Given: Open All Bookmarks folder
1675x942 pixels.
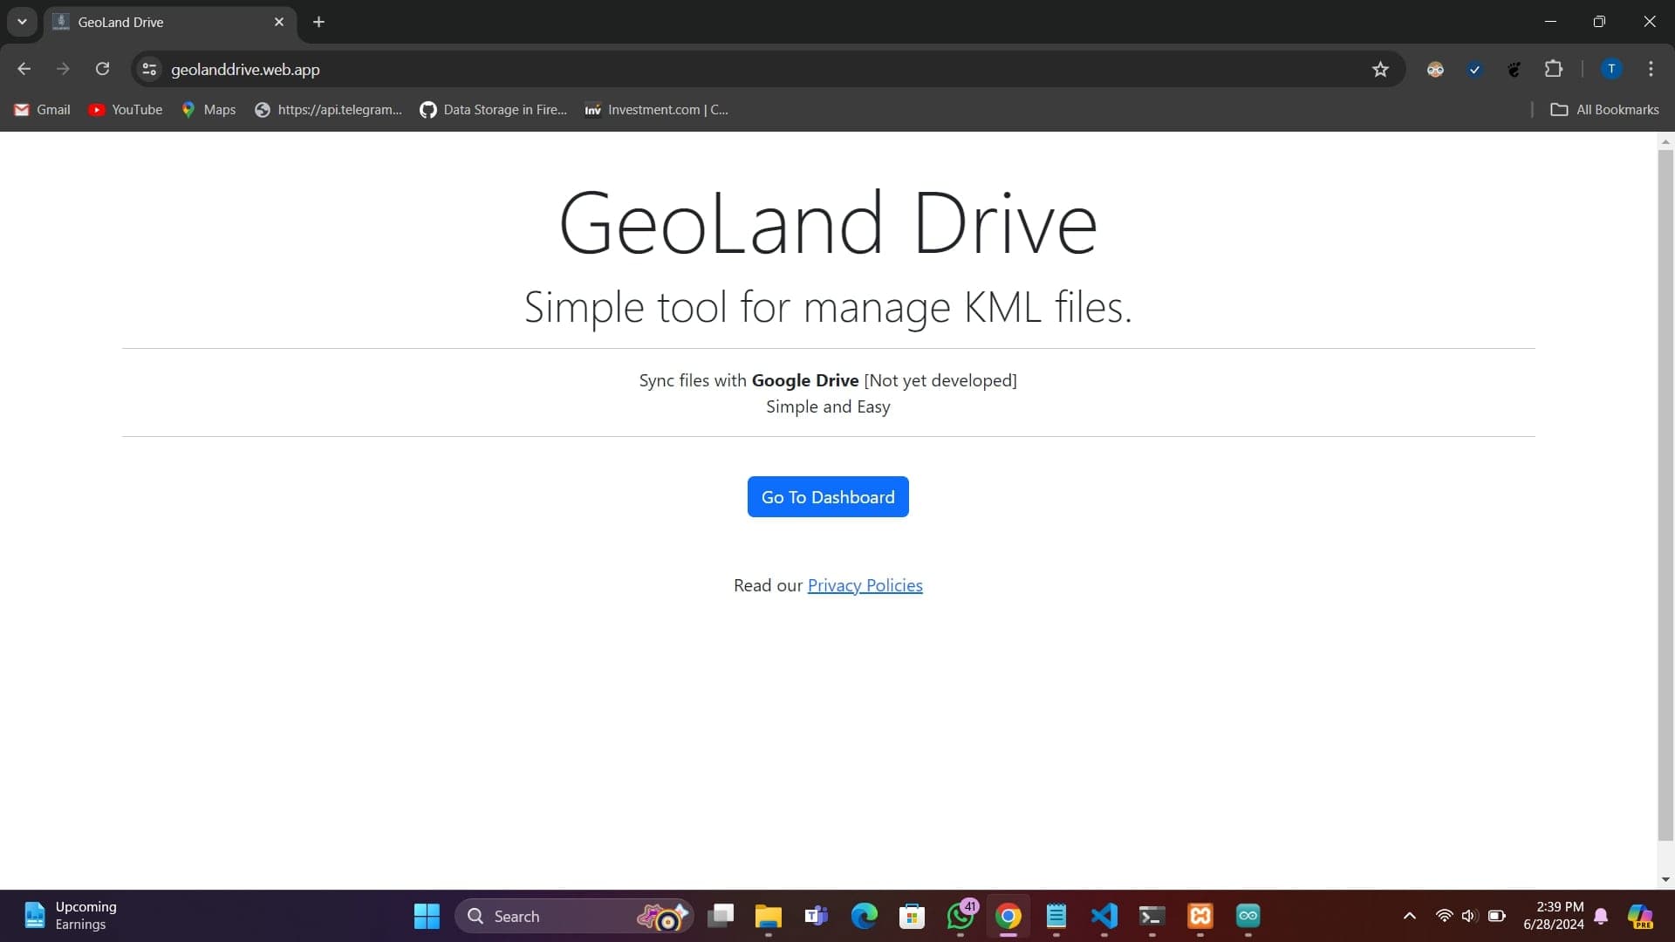Looking at the screenshot, I should point(1604,109).
